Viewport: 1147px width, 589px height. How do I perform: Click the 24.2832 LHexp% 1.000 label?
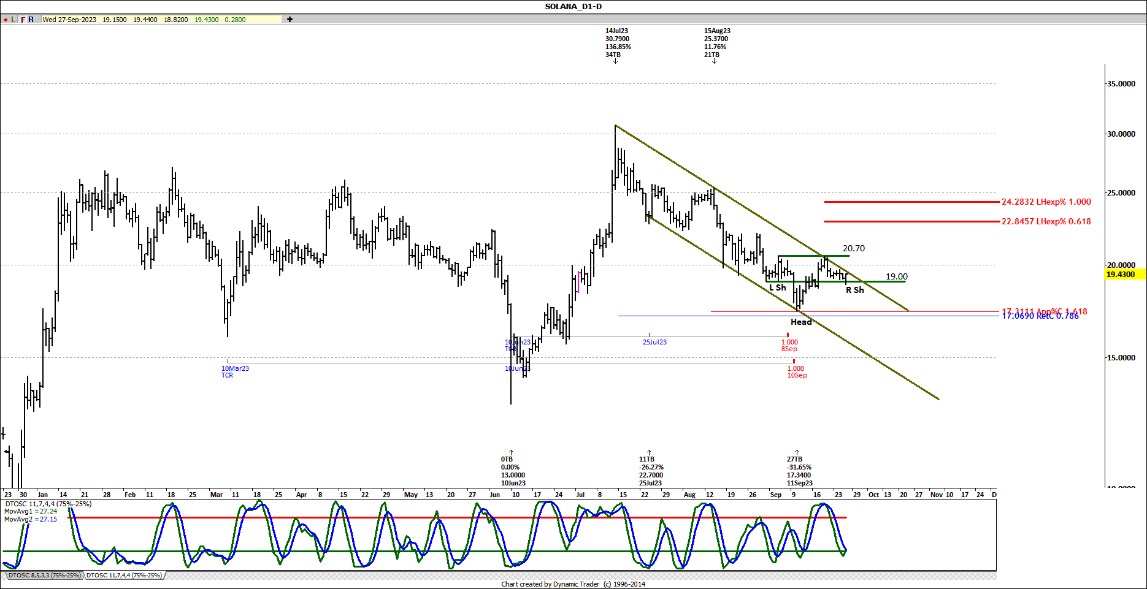[x=1046, y=202]
